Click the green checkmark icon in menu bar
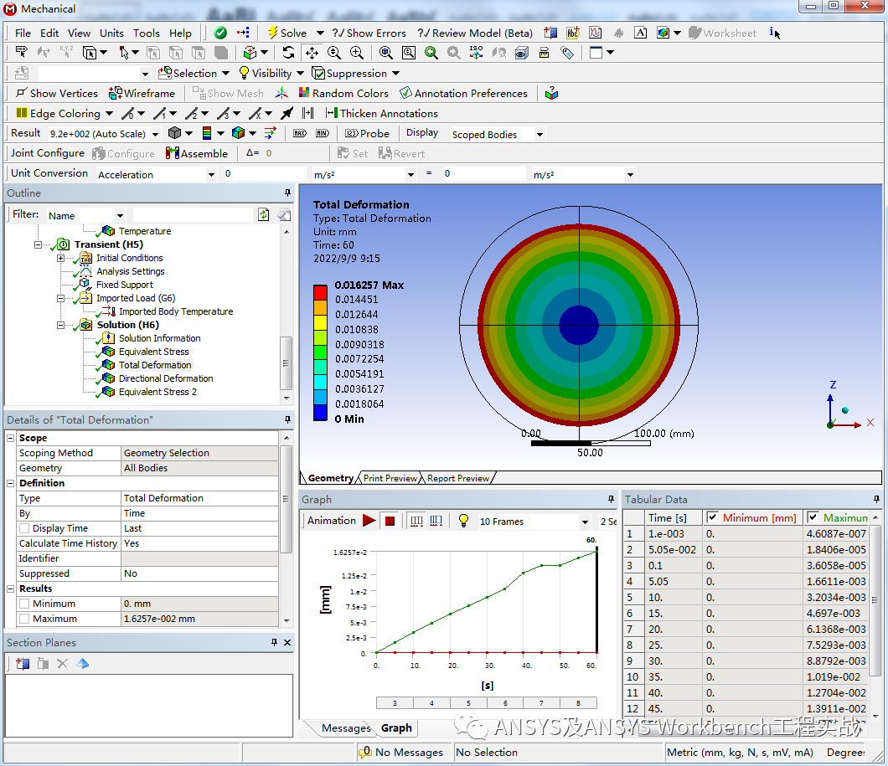This screenshot has height=766, width=888. 220,33
